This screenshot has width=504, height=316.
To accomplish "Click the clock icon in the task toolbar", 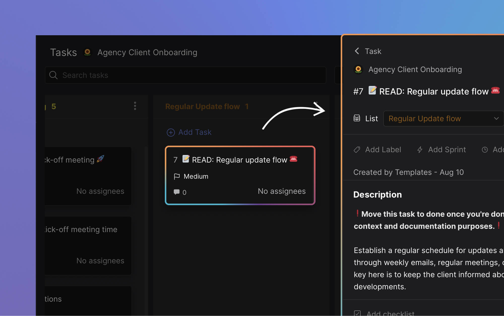I will click(485, 149).
